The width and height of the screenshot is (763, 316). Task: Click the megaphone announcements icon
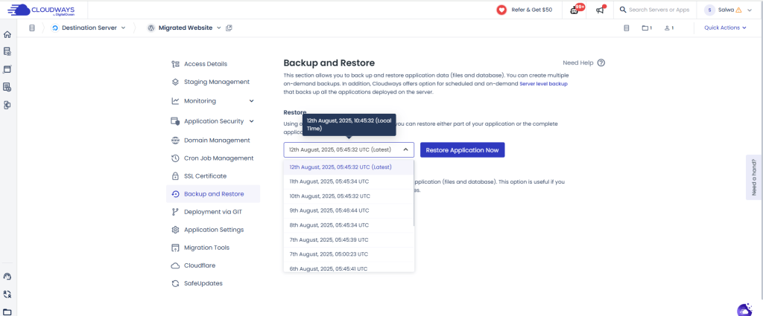600,10
